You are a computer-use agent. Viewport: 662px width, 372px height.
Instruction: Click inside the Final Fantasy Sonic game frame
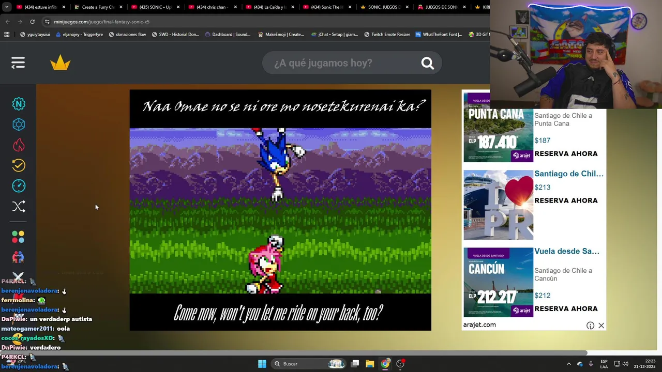[280, 210]
